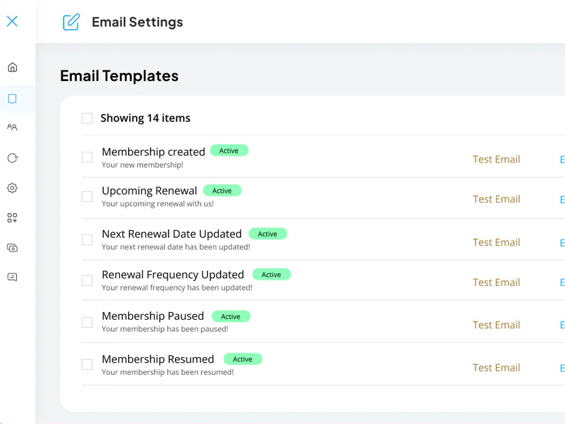Open the payment camera-style sidebar icon
Image resolution: width=565 pixels, height=424 pixels.
pos(12,248)
